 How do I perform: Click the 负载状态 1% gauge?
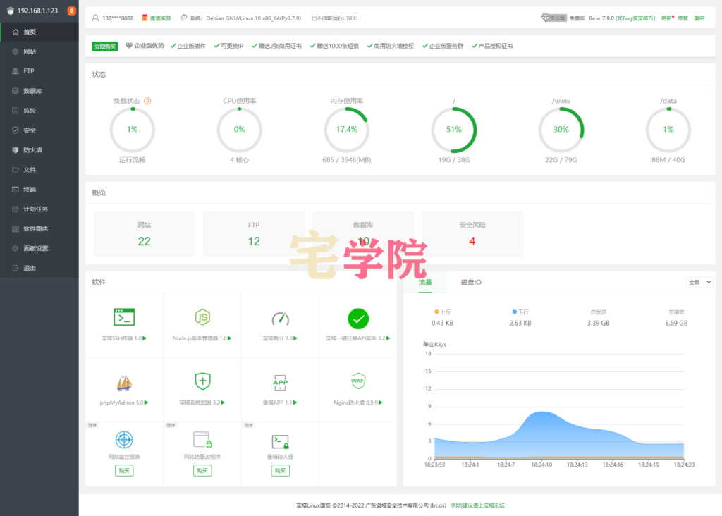[x=132, y=130]
